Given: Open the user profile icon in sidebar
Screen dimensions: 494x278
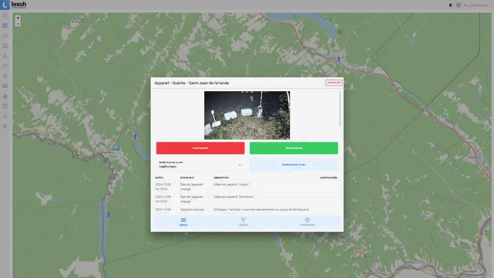Looking at the screenshot, I should 5,56.
